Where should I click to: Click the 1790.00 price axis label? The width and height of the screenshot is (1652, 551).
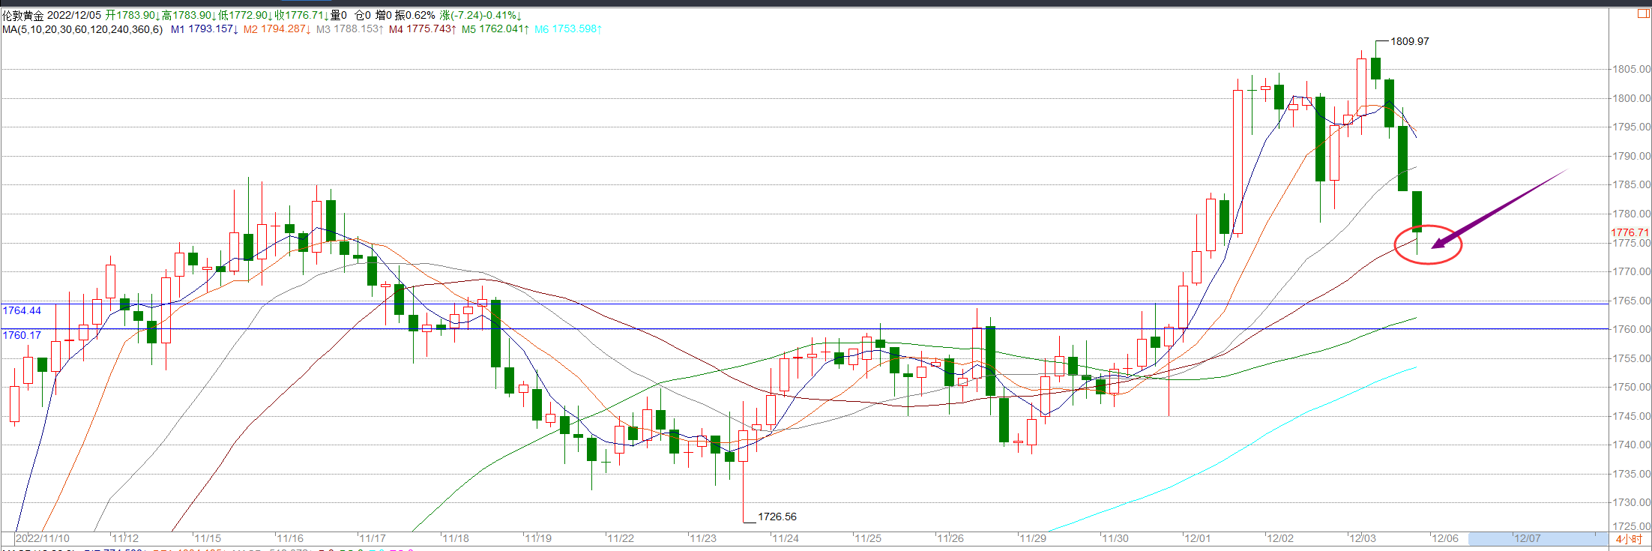[1631, 156]
